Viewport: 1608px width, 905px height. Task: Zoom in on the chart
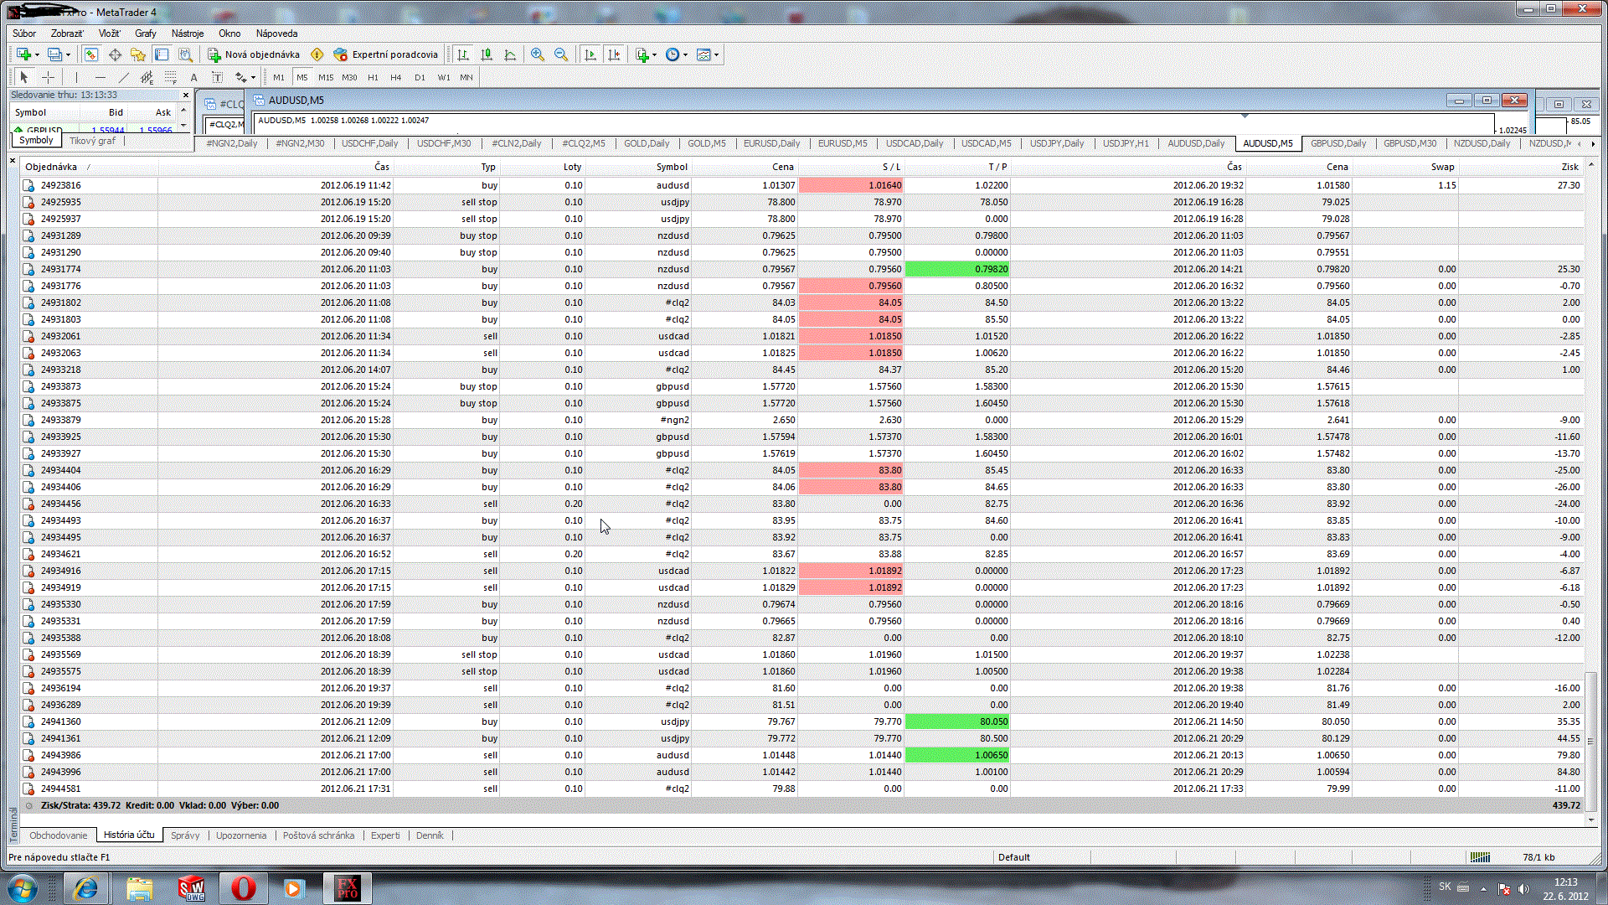click(538, 54)
